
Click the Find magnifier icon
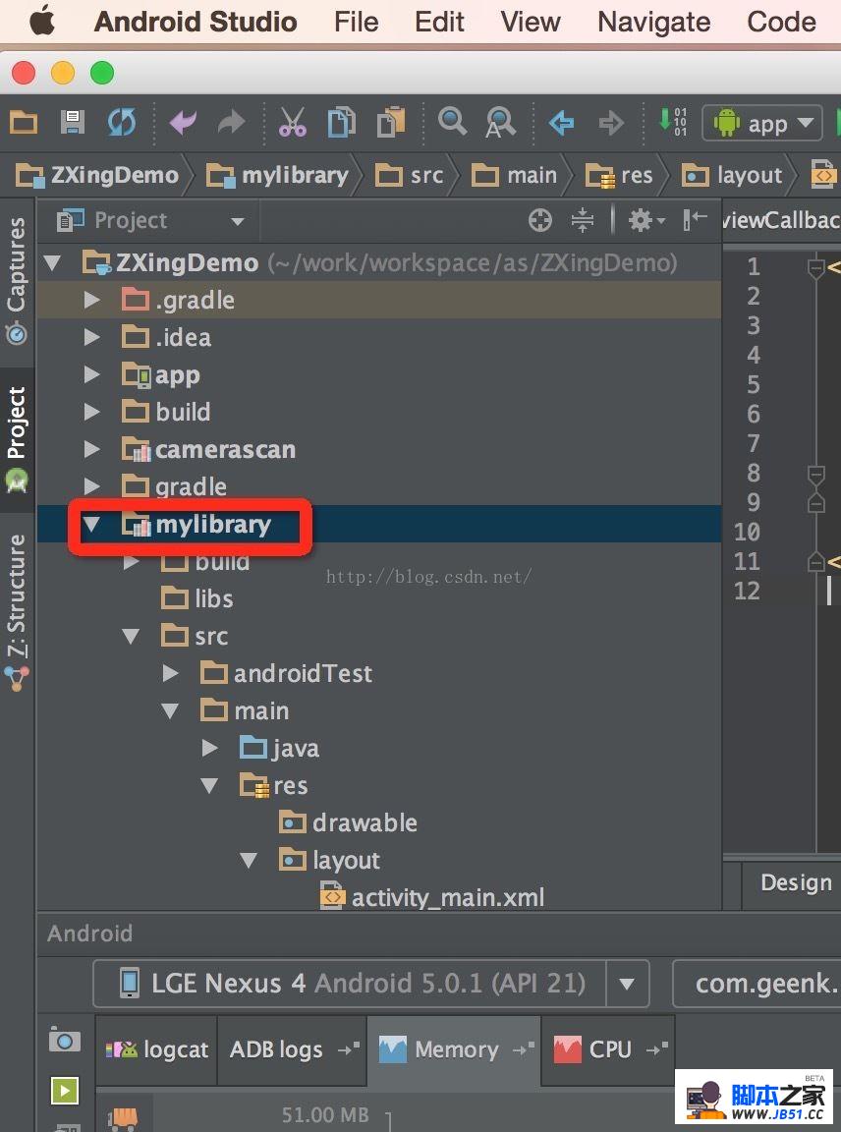pyautogui.click(x=452, y=121)
